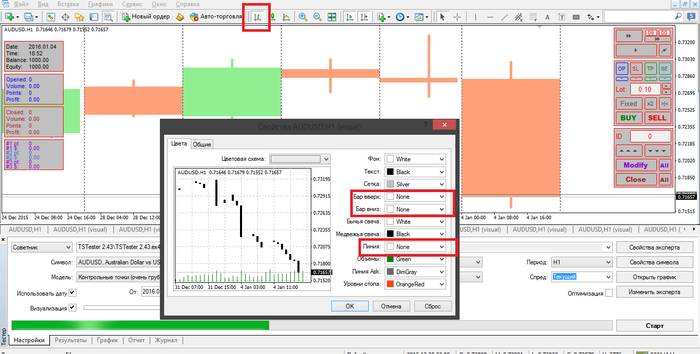The height and width of the screenshot is (354, 700).
Task: Open the 'Графики' menu
Action: tap(100, 4)
